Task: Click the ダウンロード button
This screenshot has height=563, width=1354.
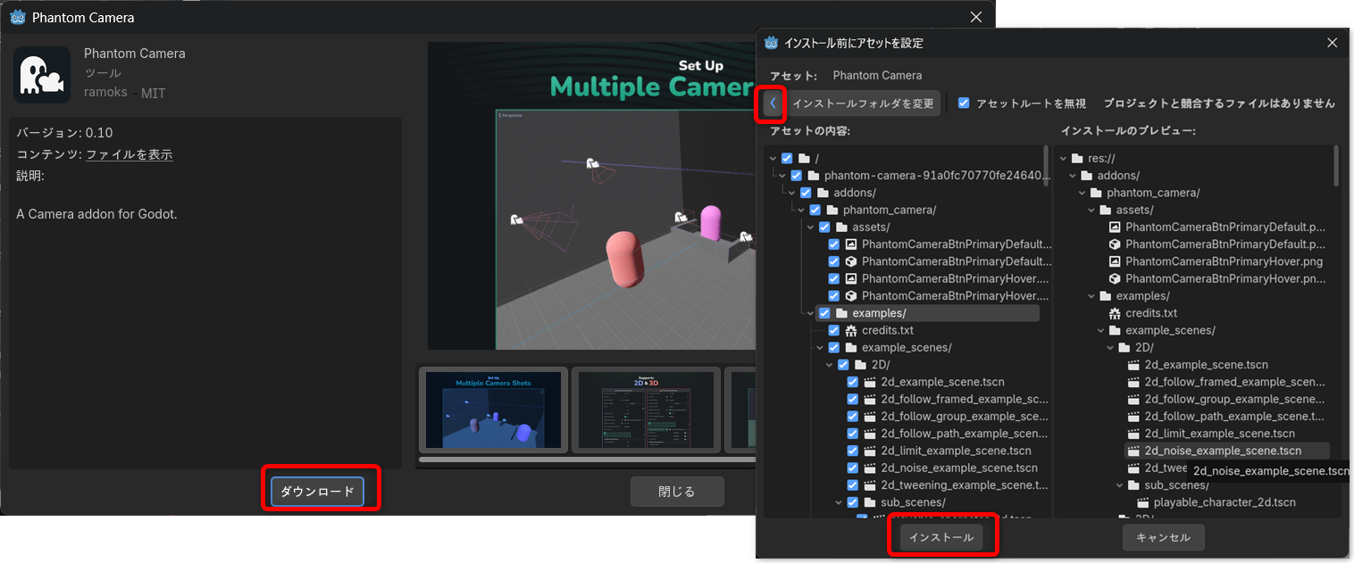Action: click(317, 492)
